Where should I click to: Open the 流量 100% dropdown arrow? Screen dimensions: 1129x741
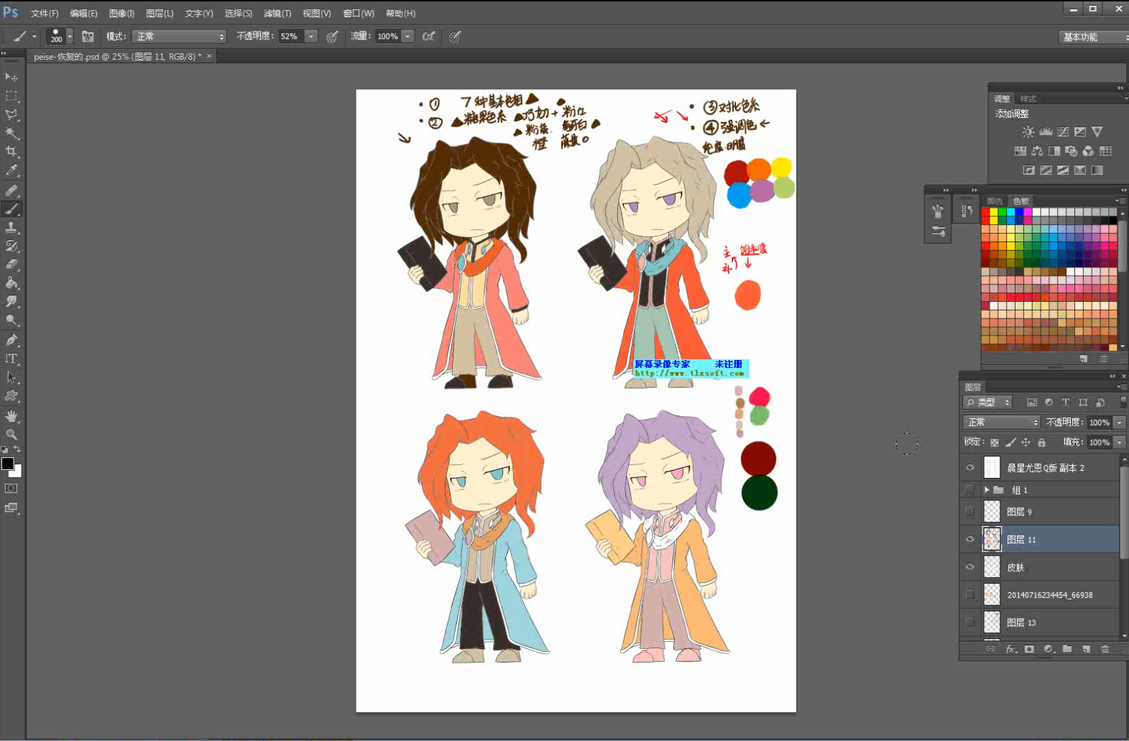coord(408,37)
